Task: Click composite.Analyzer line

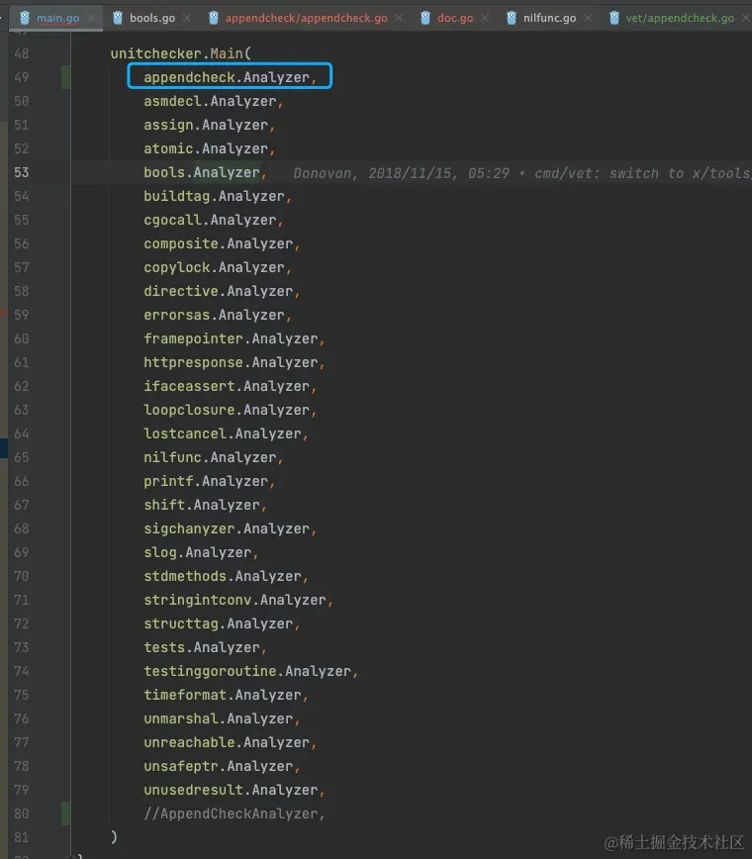Action: click(222, 243)
